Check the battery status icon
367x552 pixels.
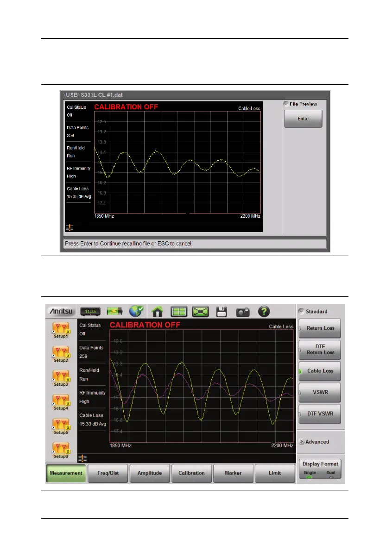115,311
